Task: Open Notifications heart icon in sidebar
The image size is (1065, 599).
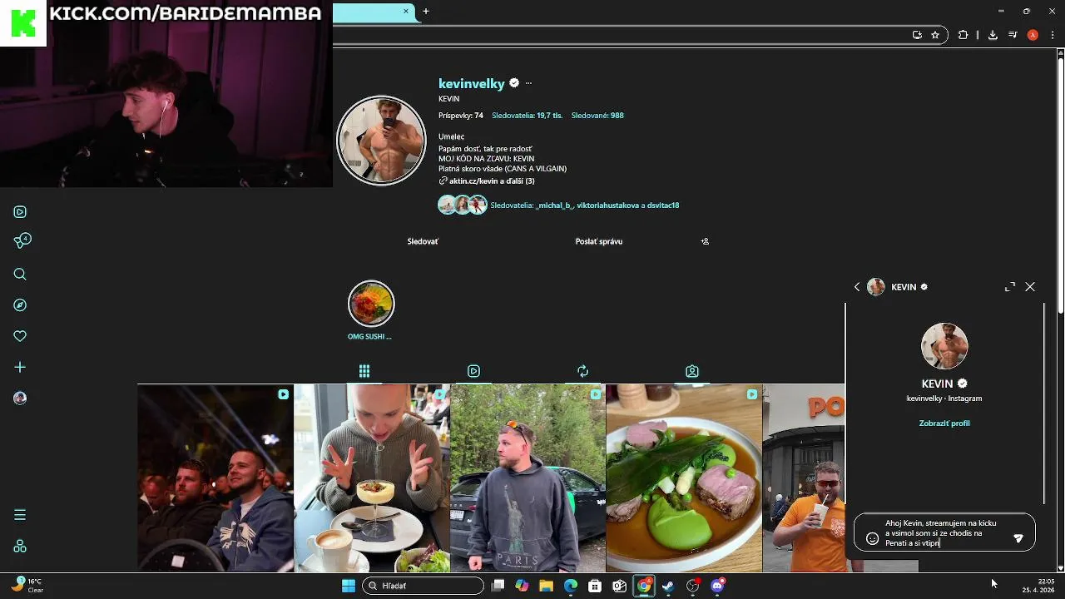Action: (20, 336)
